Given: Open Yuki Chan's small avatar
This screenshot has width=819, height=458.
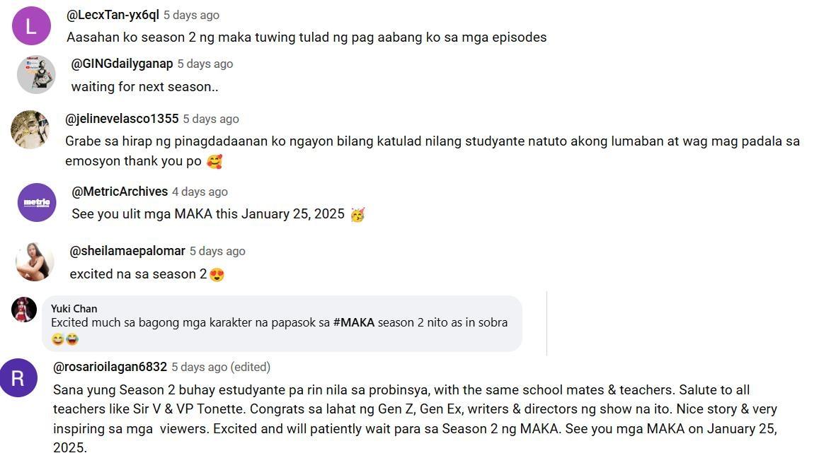Looking at the screenshot, I should click(24, 310).
